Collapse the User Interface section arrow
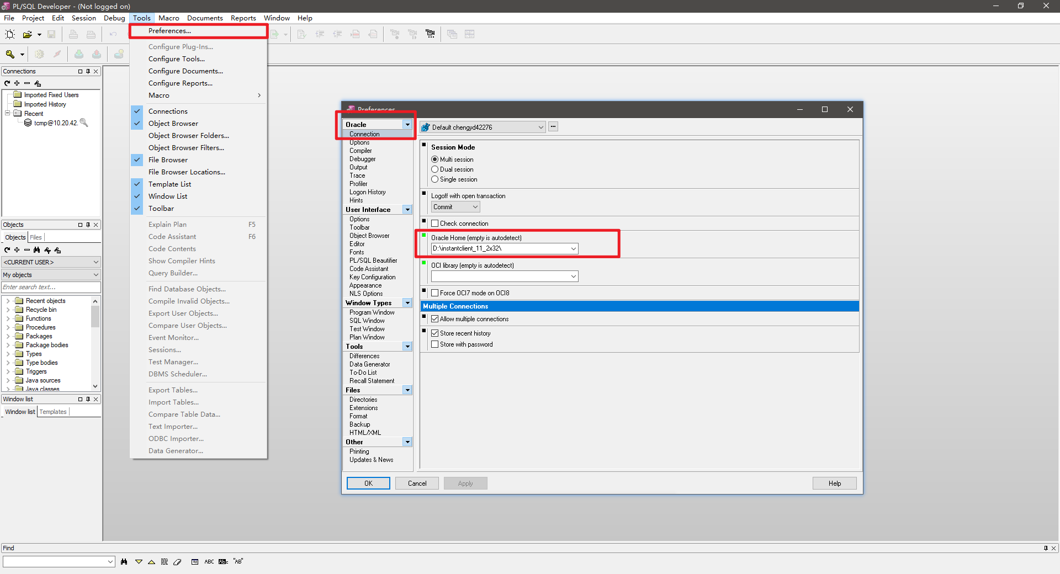Screen dimensions: 1060x574 point(407,210)
